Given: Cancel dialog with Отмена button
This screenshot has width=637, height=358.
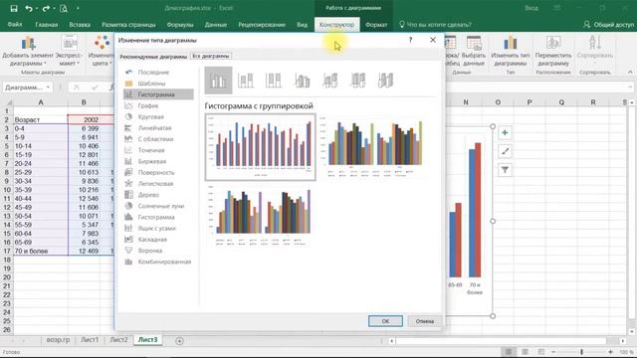Looking at the screenshot, I should [x=425, y=321].
